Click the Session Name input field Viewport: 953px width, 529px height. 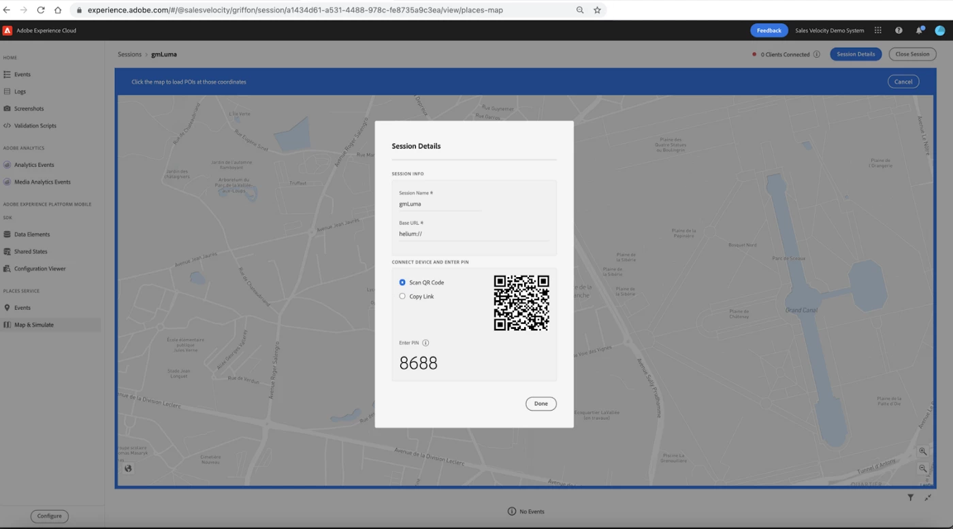[x=440, y=204]
